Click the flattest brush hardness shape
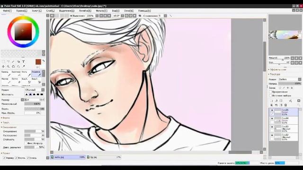The width and height of the screenshot is (303, 170). (x=42, y=94)
